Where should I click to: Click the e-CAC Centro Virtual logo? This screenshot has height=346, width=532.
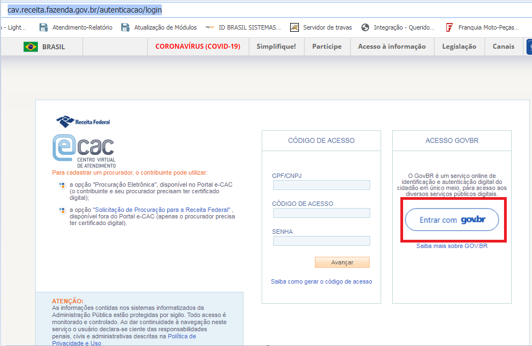(84, 151)
